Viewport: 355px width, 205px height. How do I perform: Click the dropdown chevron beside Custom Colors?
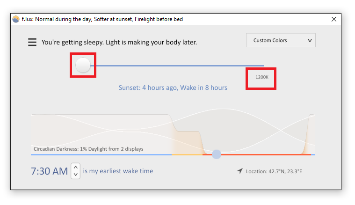(x=310, y=41)
